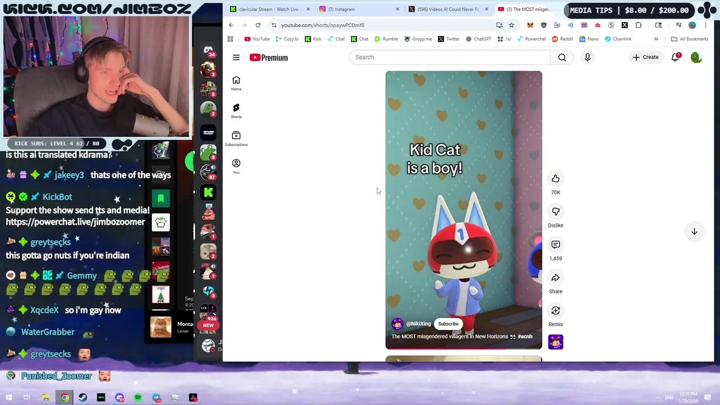This screenshot has height=405, width=720.
Task: Open the browser Extensions puzzle icon
Action: point(638,25)
